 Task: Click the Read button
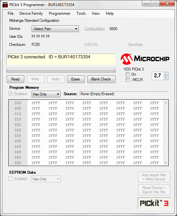[x=16, y=79]
